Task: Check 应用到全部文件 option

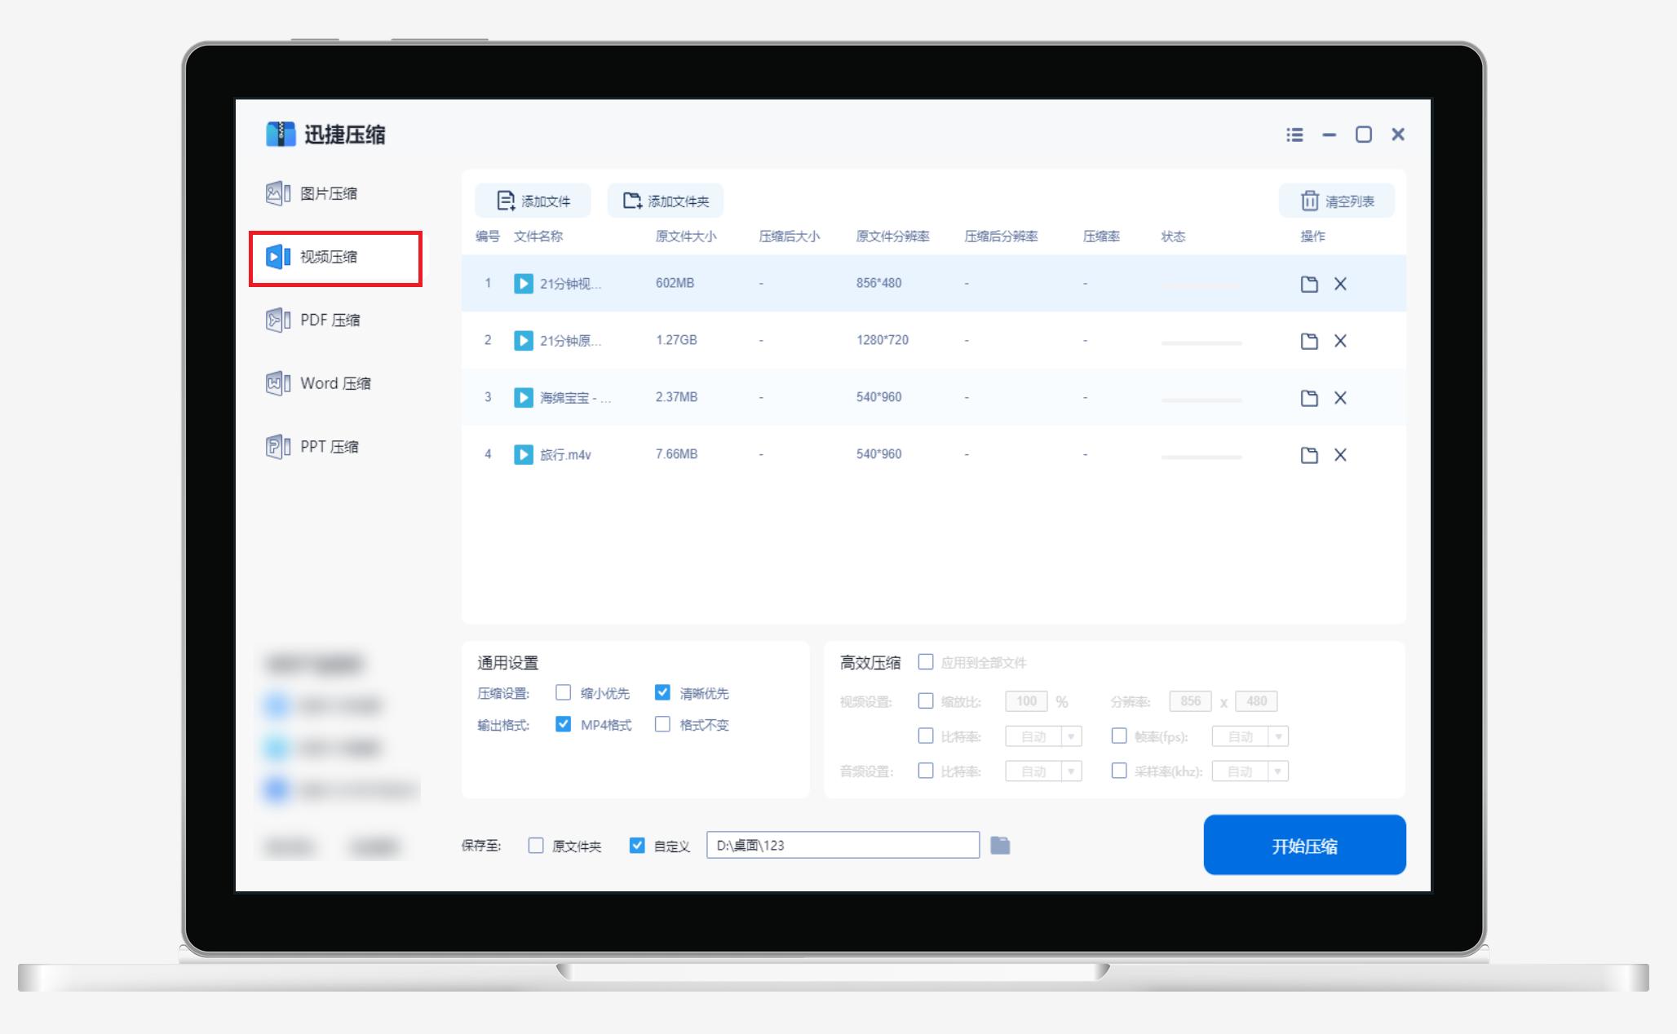Action: point(926,662)
